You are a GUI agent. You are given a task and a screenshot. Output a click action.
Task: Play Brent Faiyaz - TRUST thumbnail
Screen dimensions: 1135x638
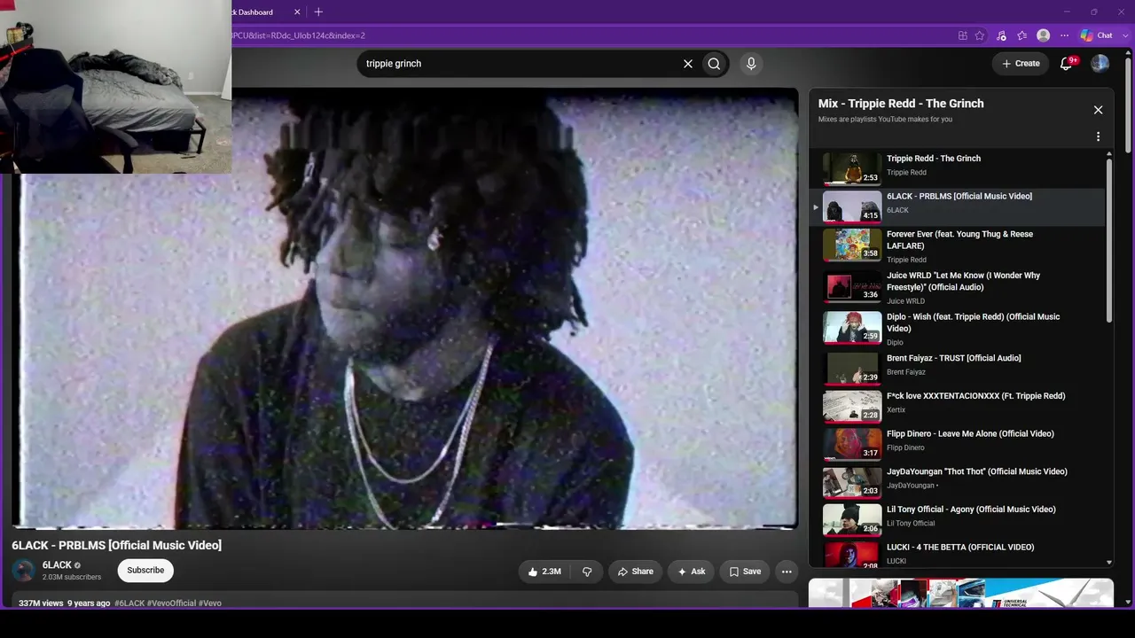pos(852,369)
